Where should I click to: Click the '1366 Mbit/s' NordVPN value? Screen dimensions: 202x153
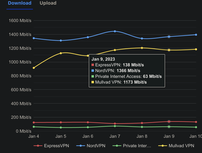click(128, 71)
